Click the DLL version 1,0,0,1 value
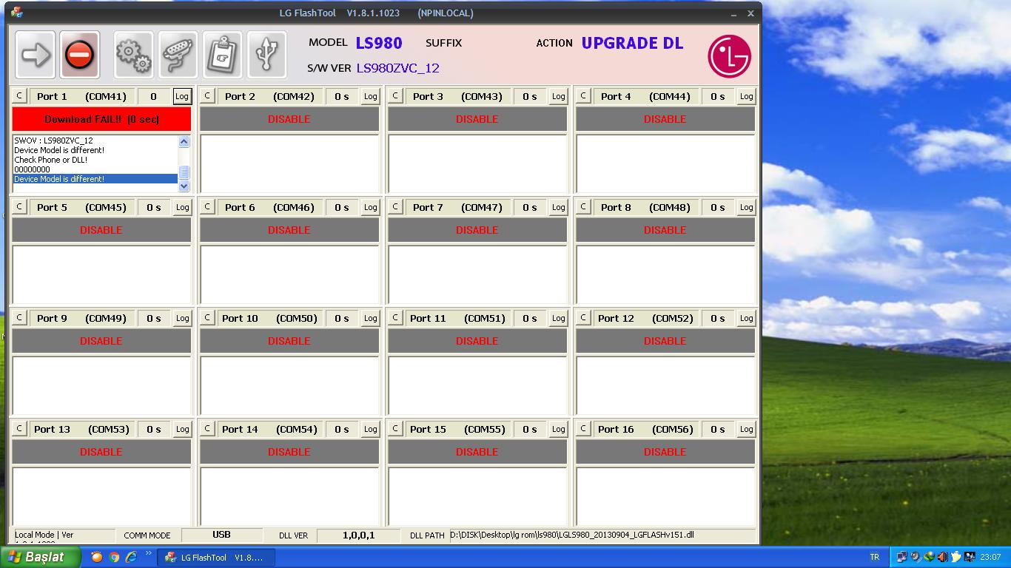 coord(358,535)
